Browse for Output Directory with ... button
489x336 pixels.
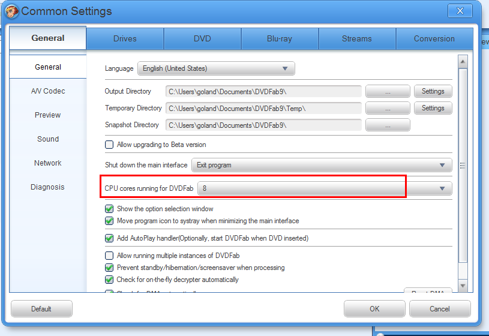[388, 91]
